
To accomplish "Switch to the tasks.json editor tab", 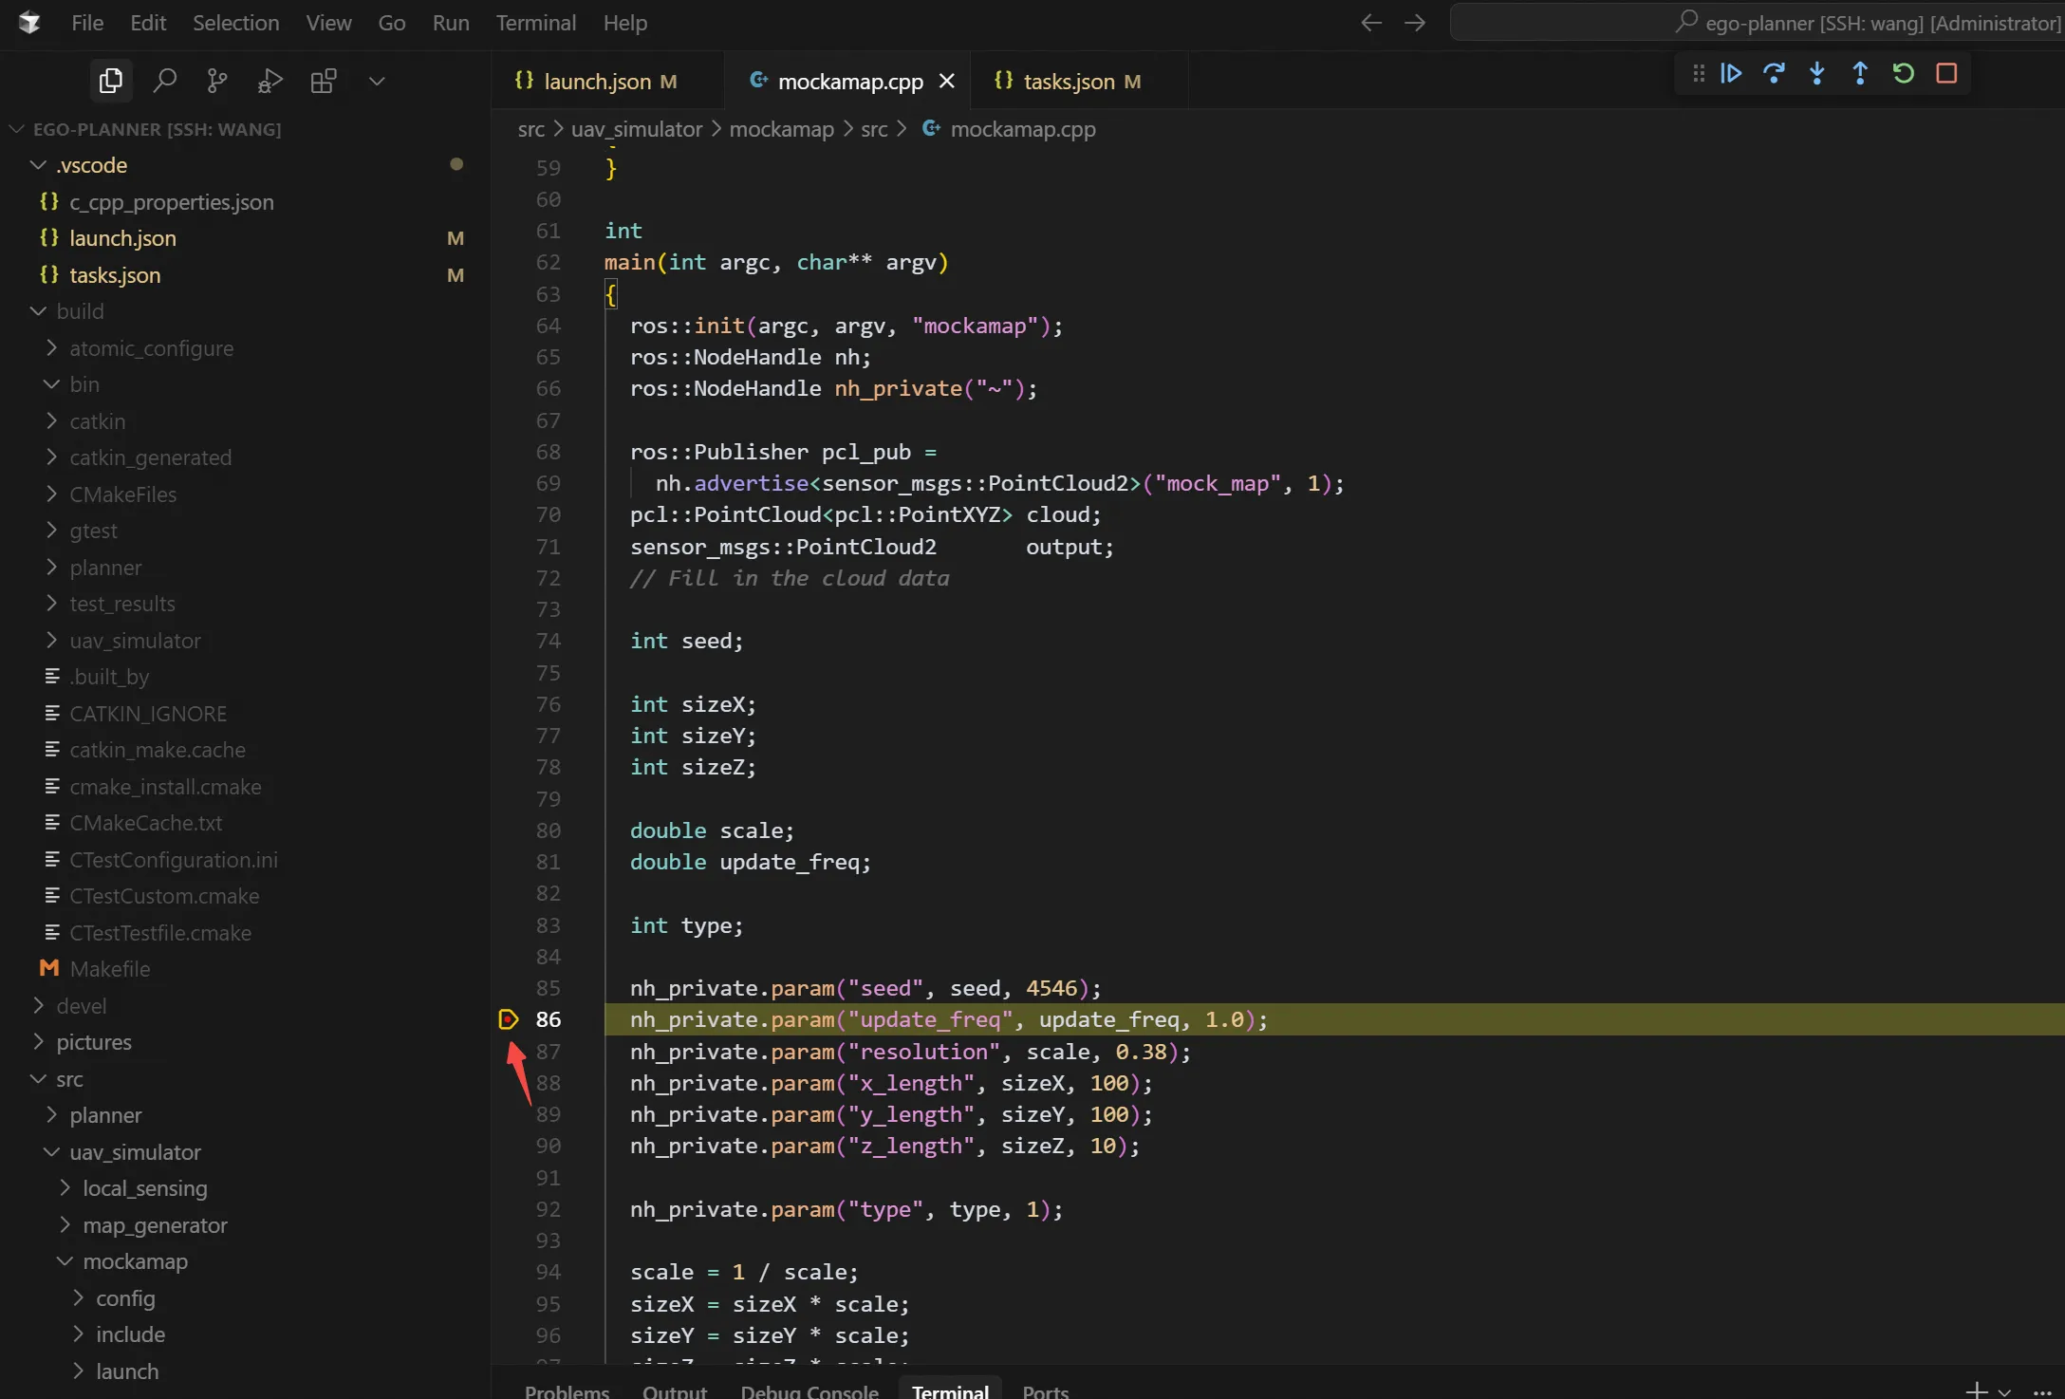I will coord(1079,82).
